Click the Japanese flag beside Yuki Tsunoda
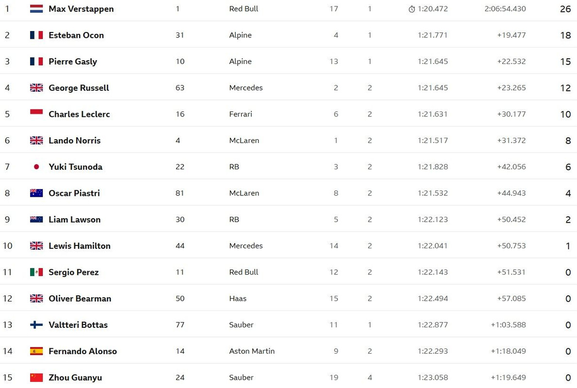577x388 pixels. (x=36, y=167)
